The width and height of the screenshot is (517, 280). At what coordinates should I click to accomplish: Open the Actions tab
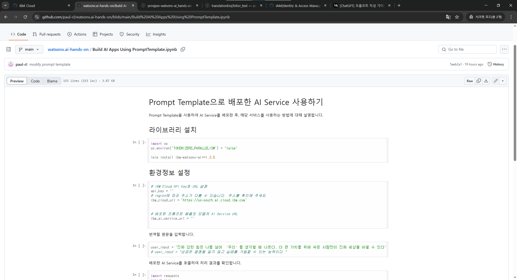(x=77, y=34)
